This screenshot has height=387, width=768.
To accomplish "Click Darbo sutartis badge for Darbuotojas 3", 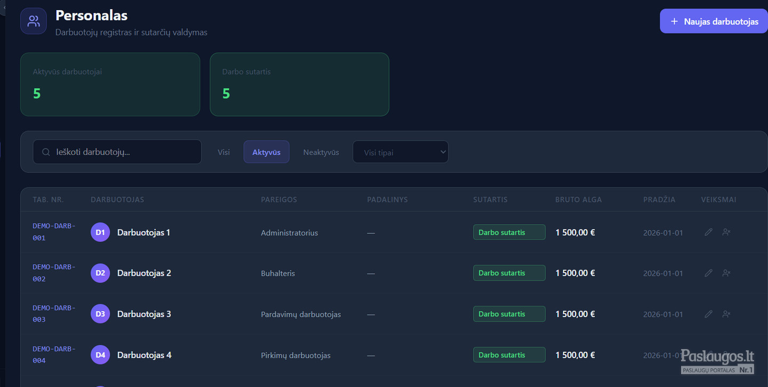I will 509,314.
